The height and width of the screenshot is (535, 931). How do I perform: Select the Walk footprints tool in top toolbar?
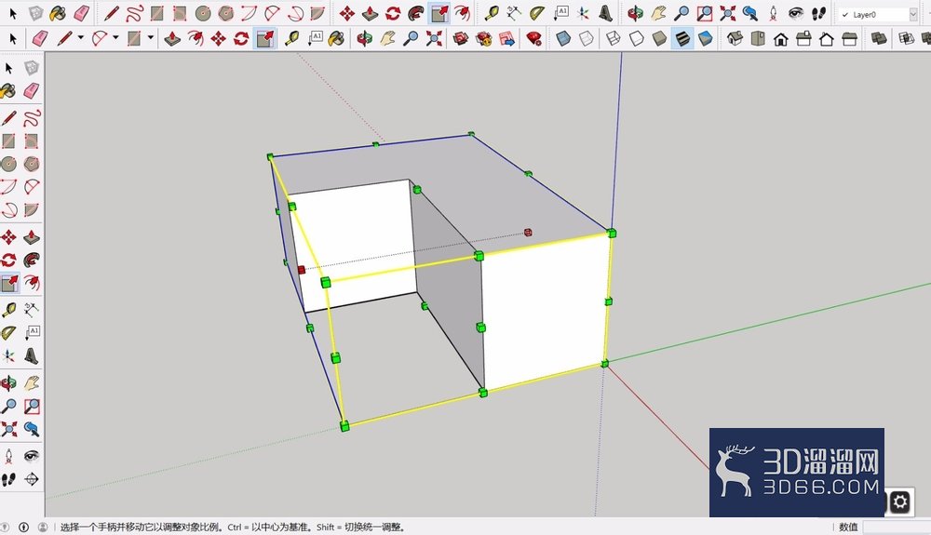(818, 13)
